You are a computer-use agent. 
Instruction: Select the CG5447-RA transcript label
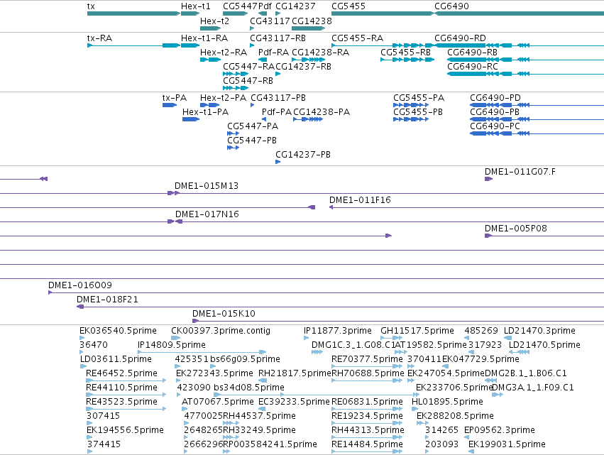(x=249, y=66)
